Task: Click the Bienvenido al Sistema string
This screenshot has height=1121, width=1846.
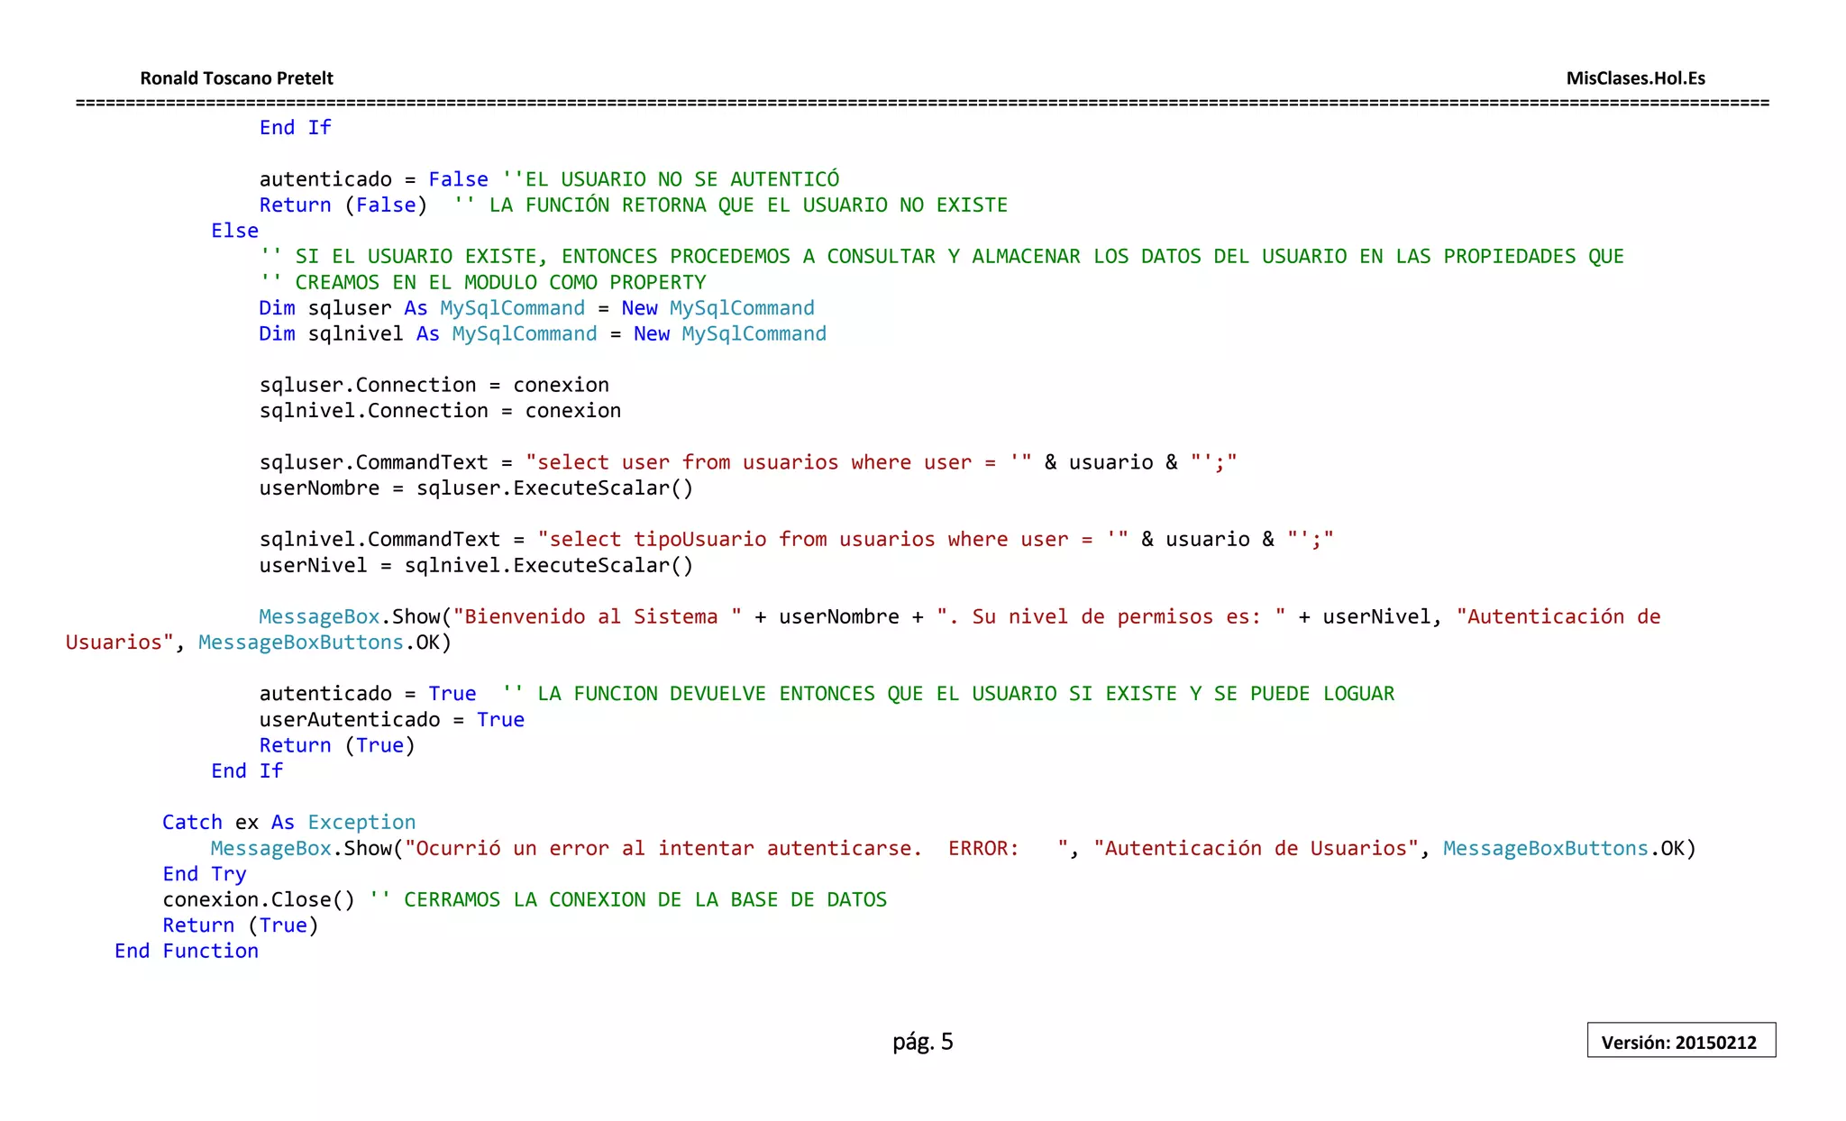Action: coord(597,616)
